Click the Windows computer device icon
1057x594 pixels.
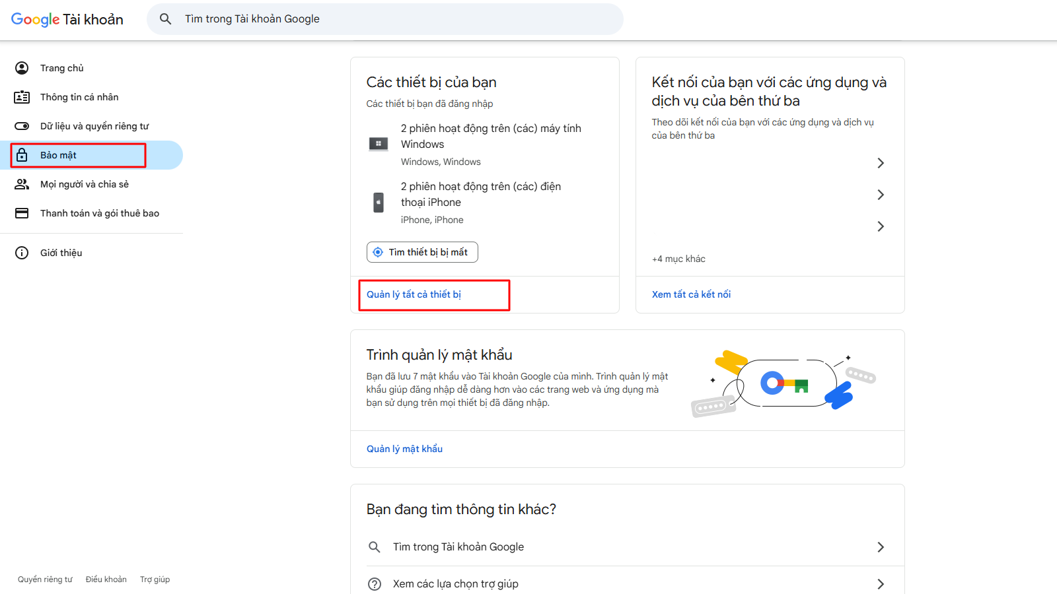[378, 144]
